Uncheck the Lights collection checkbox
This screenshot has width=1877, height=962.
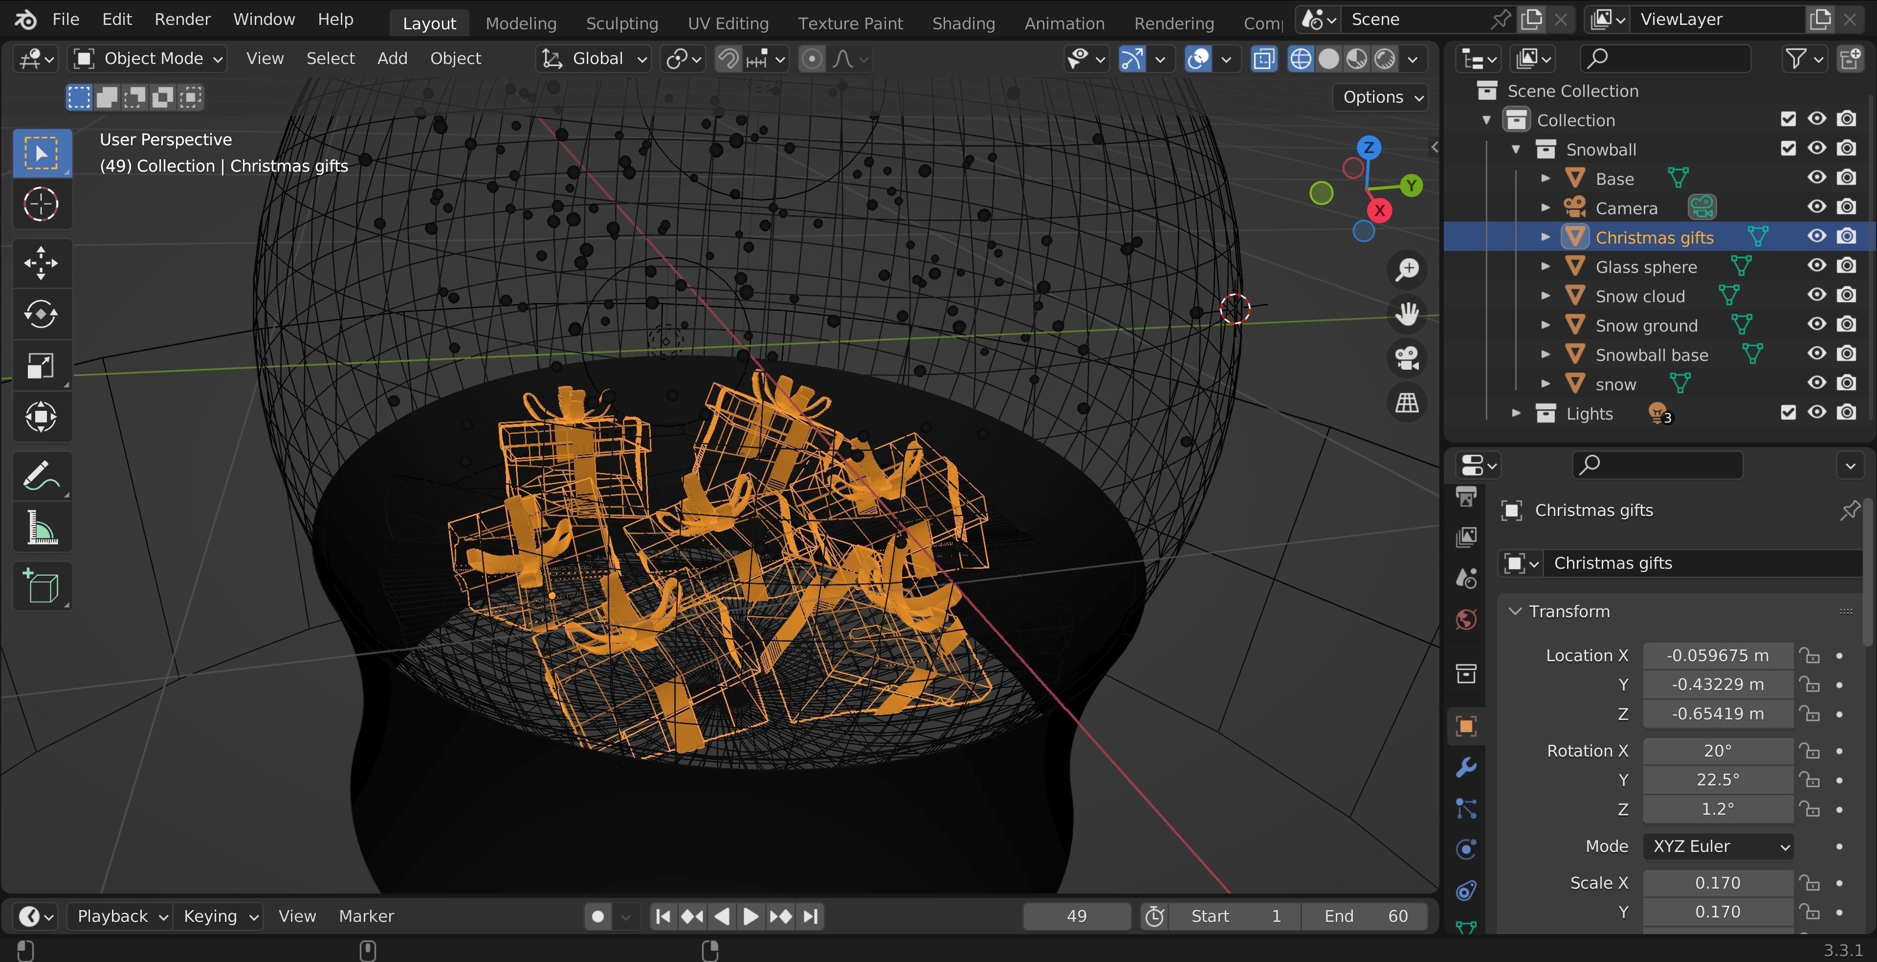click(1788, 412)
